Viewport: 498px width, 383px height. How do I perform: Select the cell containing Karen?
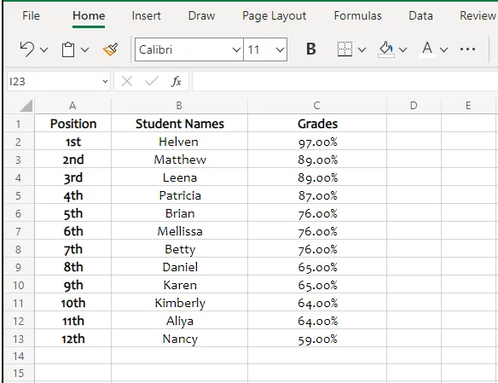179,285
